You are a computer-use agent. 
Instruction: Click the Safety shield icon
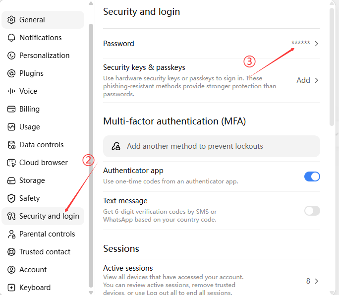pyautogui.click(x=11, y=198)
